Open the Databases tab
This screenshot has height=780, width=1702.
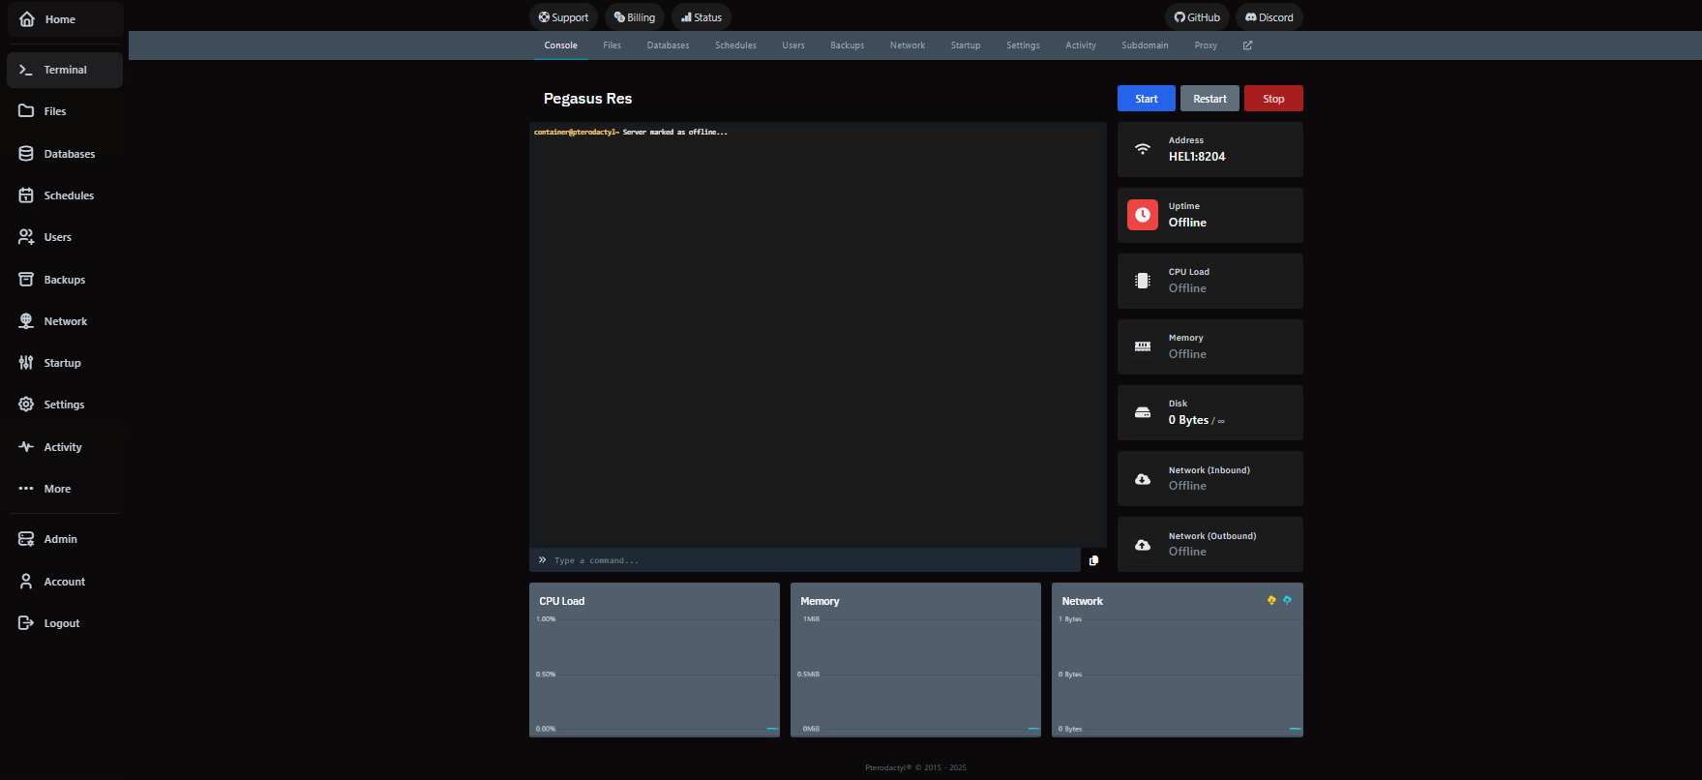tap(669, 45)
